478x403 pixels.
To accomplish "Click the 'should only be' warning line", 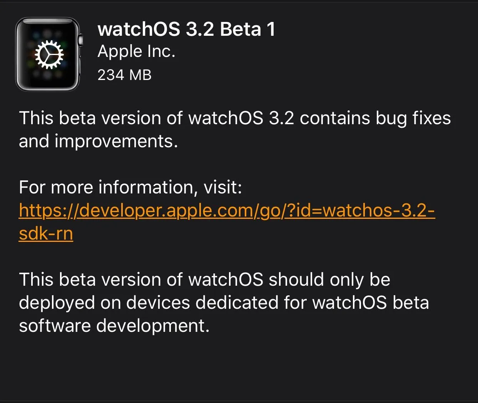I will (329, 280).
